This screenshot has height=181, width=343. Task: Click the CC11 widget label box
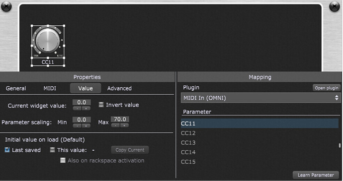pos(48,62)
